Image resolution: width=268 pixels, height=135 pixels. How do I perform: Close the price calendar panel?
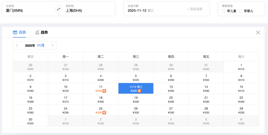click(258, 33)
